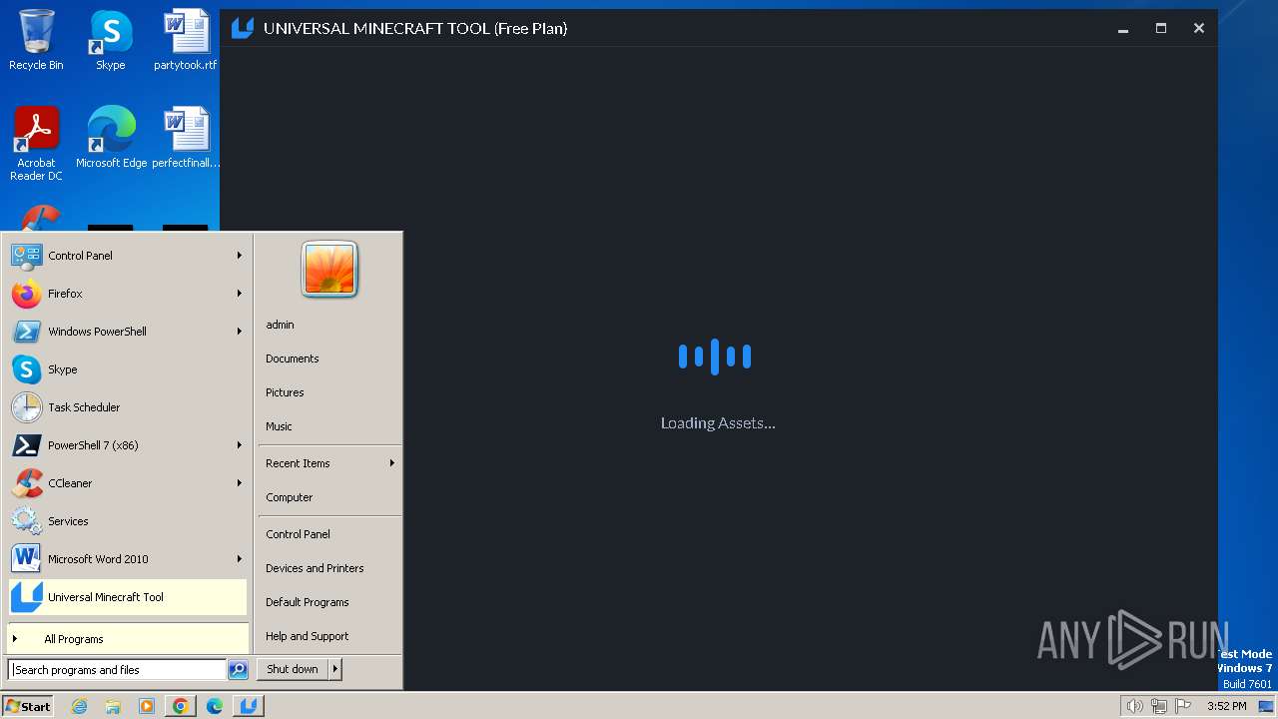The width and height of the screenshot is (1278, 719).
Task: Launch Skype from Start menu list
Action: coord(127,369)
